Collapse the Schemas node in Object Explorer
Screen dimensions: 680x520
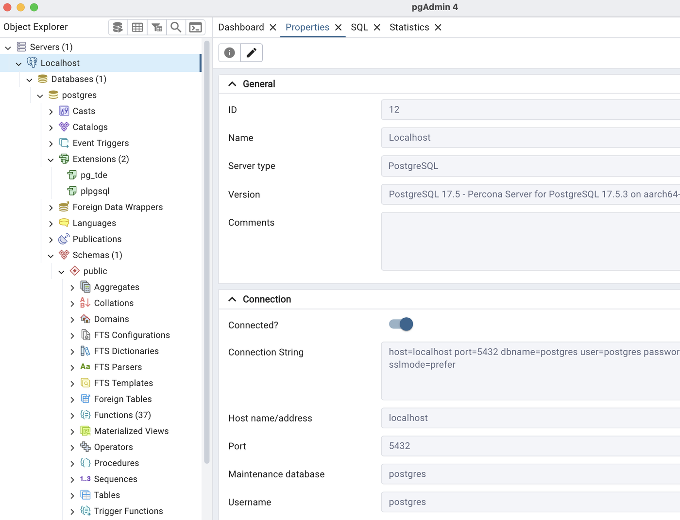point(51,255)
